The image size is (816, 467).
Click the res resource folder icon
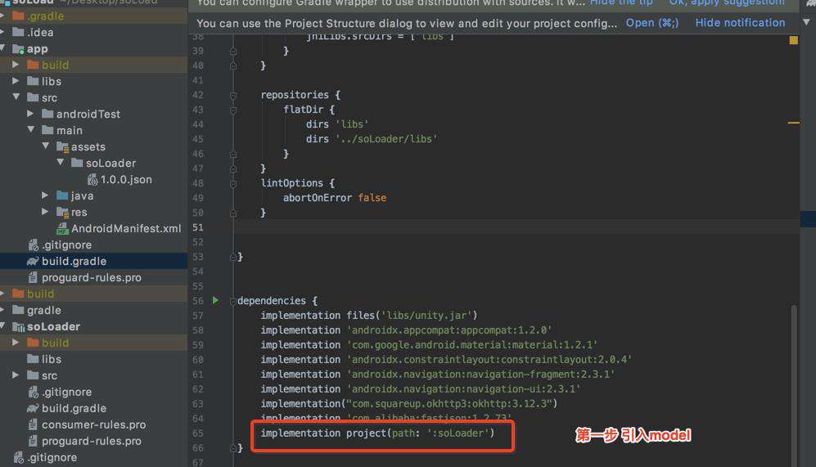(x=62, y=212)
